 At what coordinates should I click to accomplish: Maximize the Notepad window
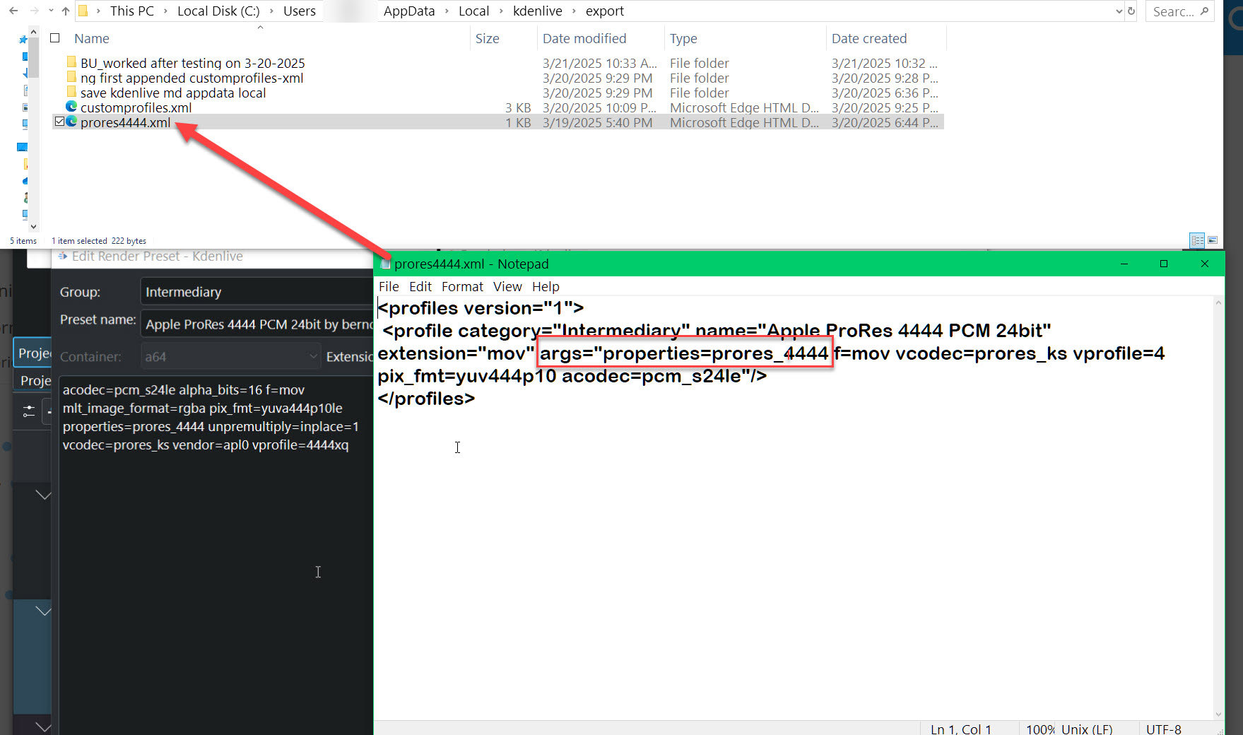pyautogui.click(x=1164, y=264)
